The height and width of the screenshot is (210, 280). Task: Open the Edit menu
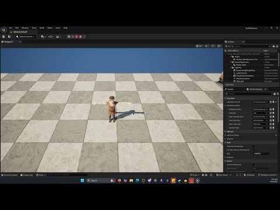(x=17, y=28)
